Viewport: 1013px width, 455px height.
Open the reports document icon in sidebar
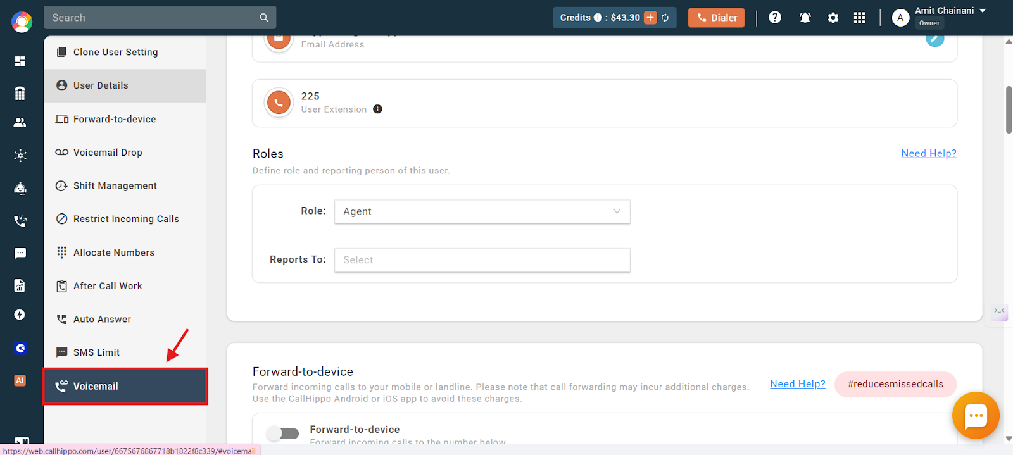(20, 285)
